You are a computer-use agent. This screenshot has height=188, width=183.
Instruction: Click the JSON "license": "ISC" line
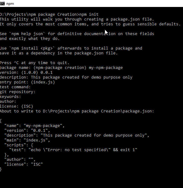click(24, 164)
